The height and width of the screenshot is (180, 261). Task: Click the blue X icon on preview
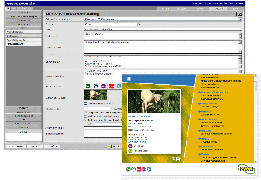pos(129,79)
